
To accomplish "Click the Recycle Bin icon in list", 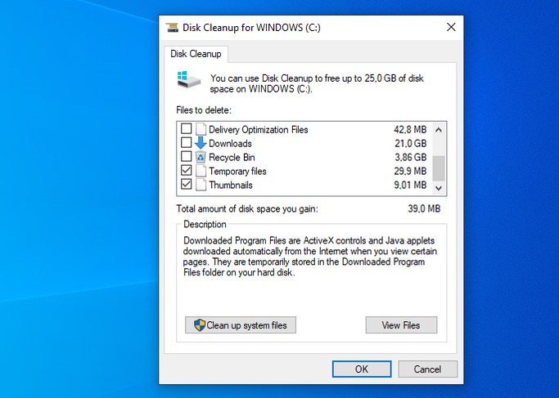I will click(201, 157).
